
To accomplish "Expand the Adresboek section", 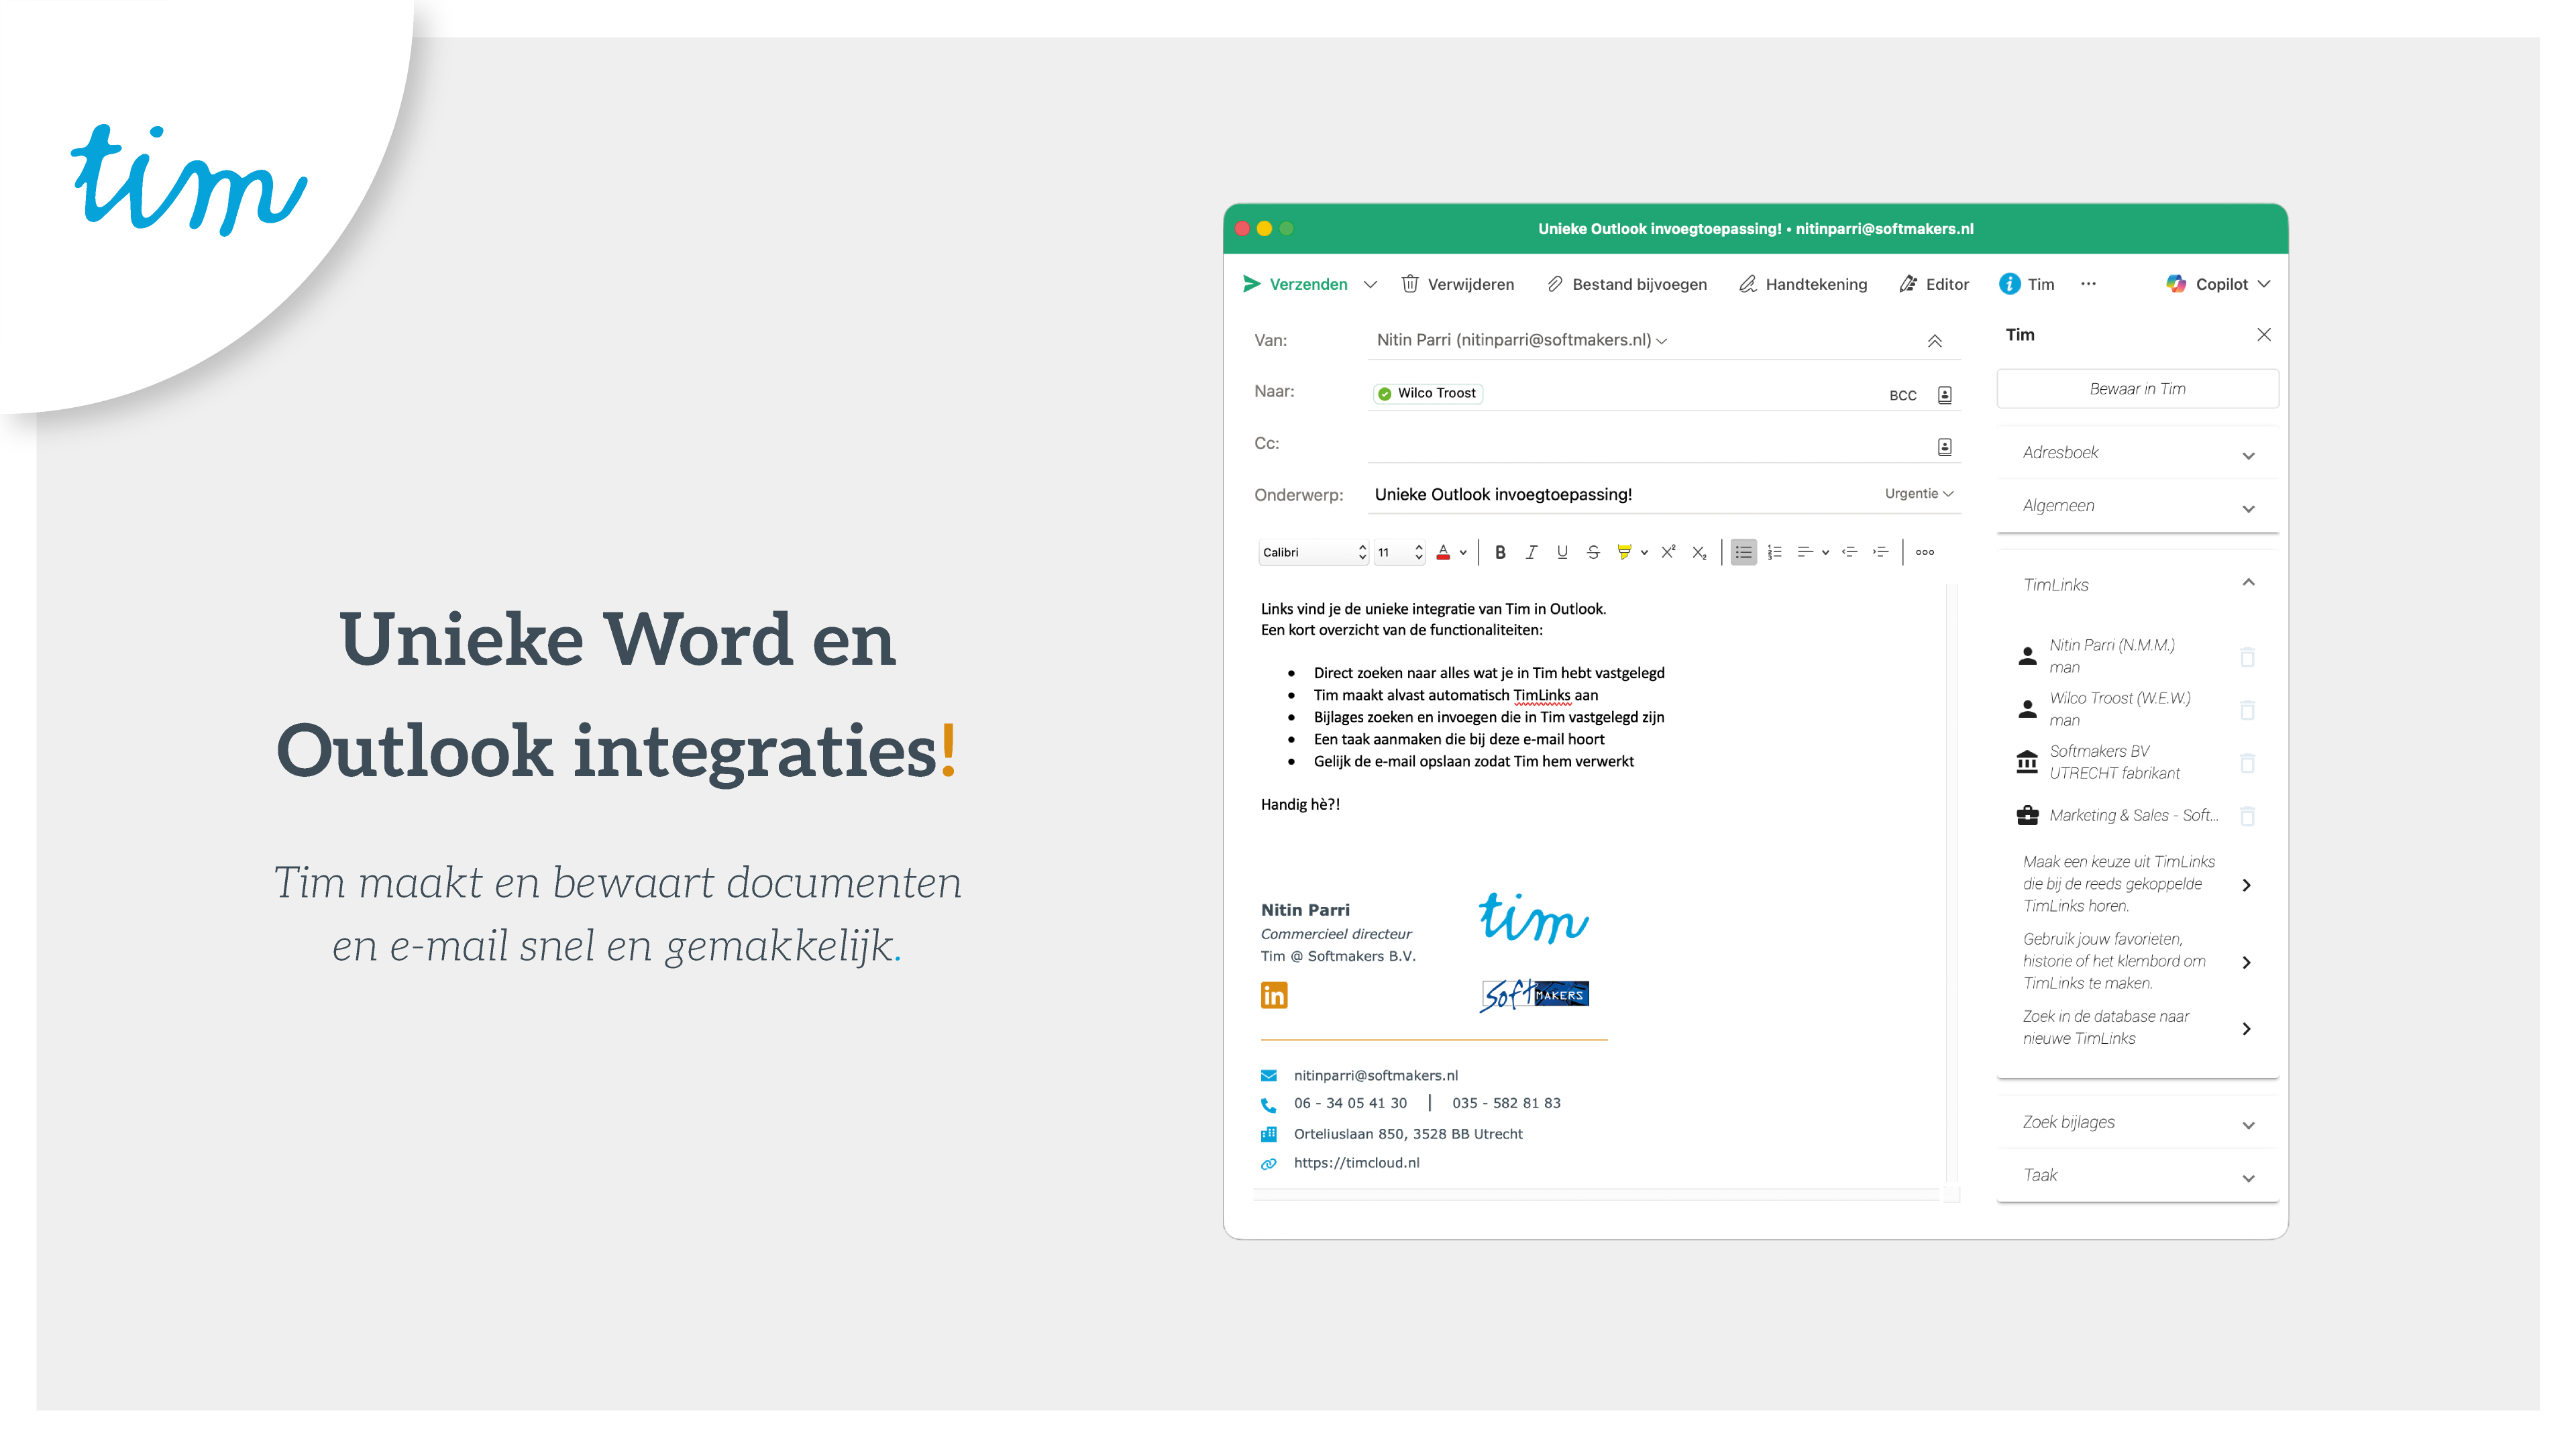I will pyautogui.click(x=2137, y=453).
